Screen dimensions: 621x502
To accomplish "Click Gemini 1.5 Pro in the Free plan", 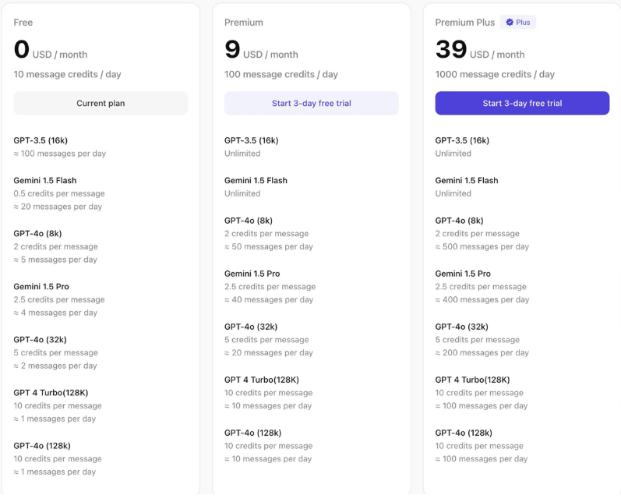I will tap(41, 286).
